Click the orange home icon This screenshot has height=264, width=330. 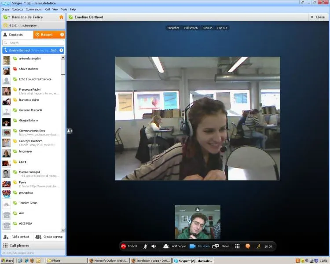tap(61, 17)
